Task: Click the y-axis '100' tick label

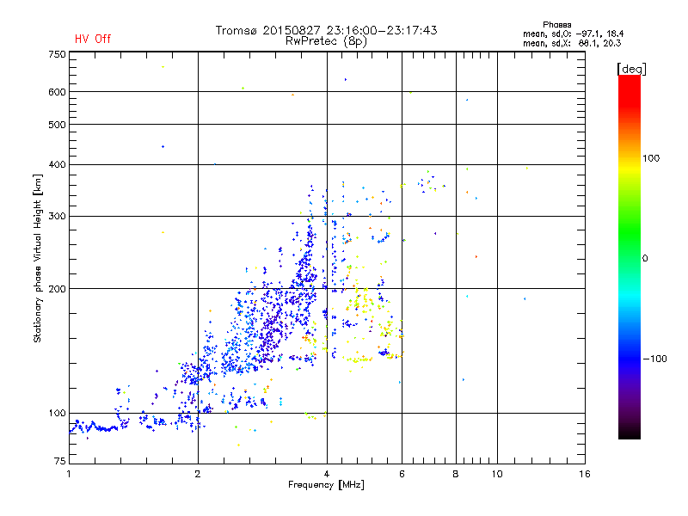Action: point(57,413)
